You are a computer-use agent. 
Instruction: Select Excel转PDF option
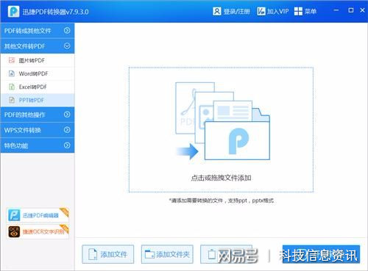click(38, 87)
